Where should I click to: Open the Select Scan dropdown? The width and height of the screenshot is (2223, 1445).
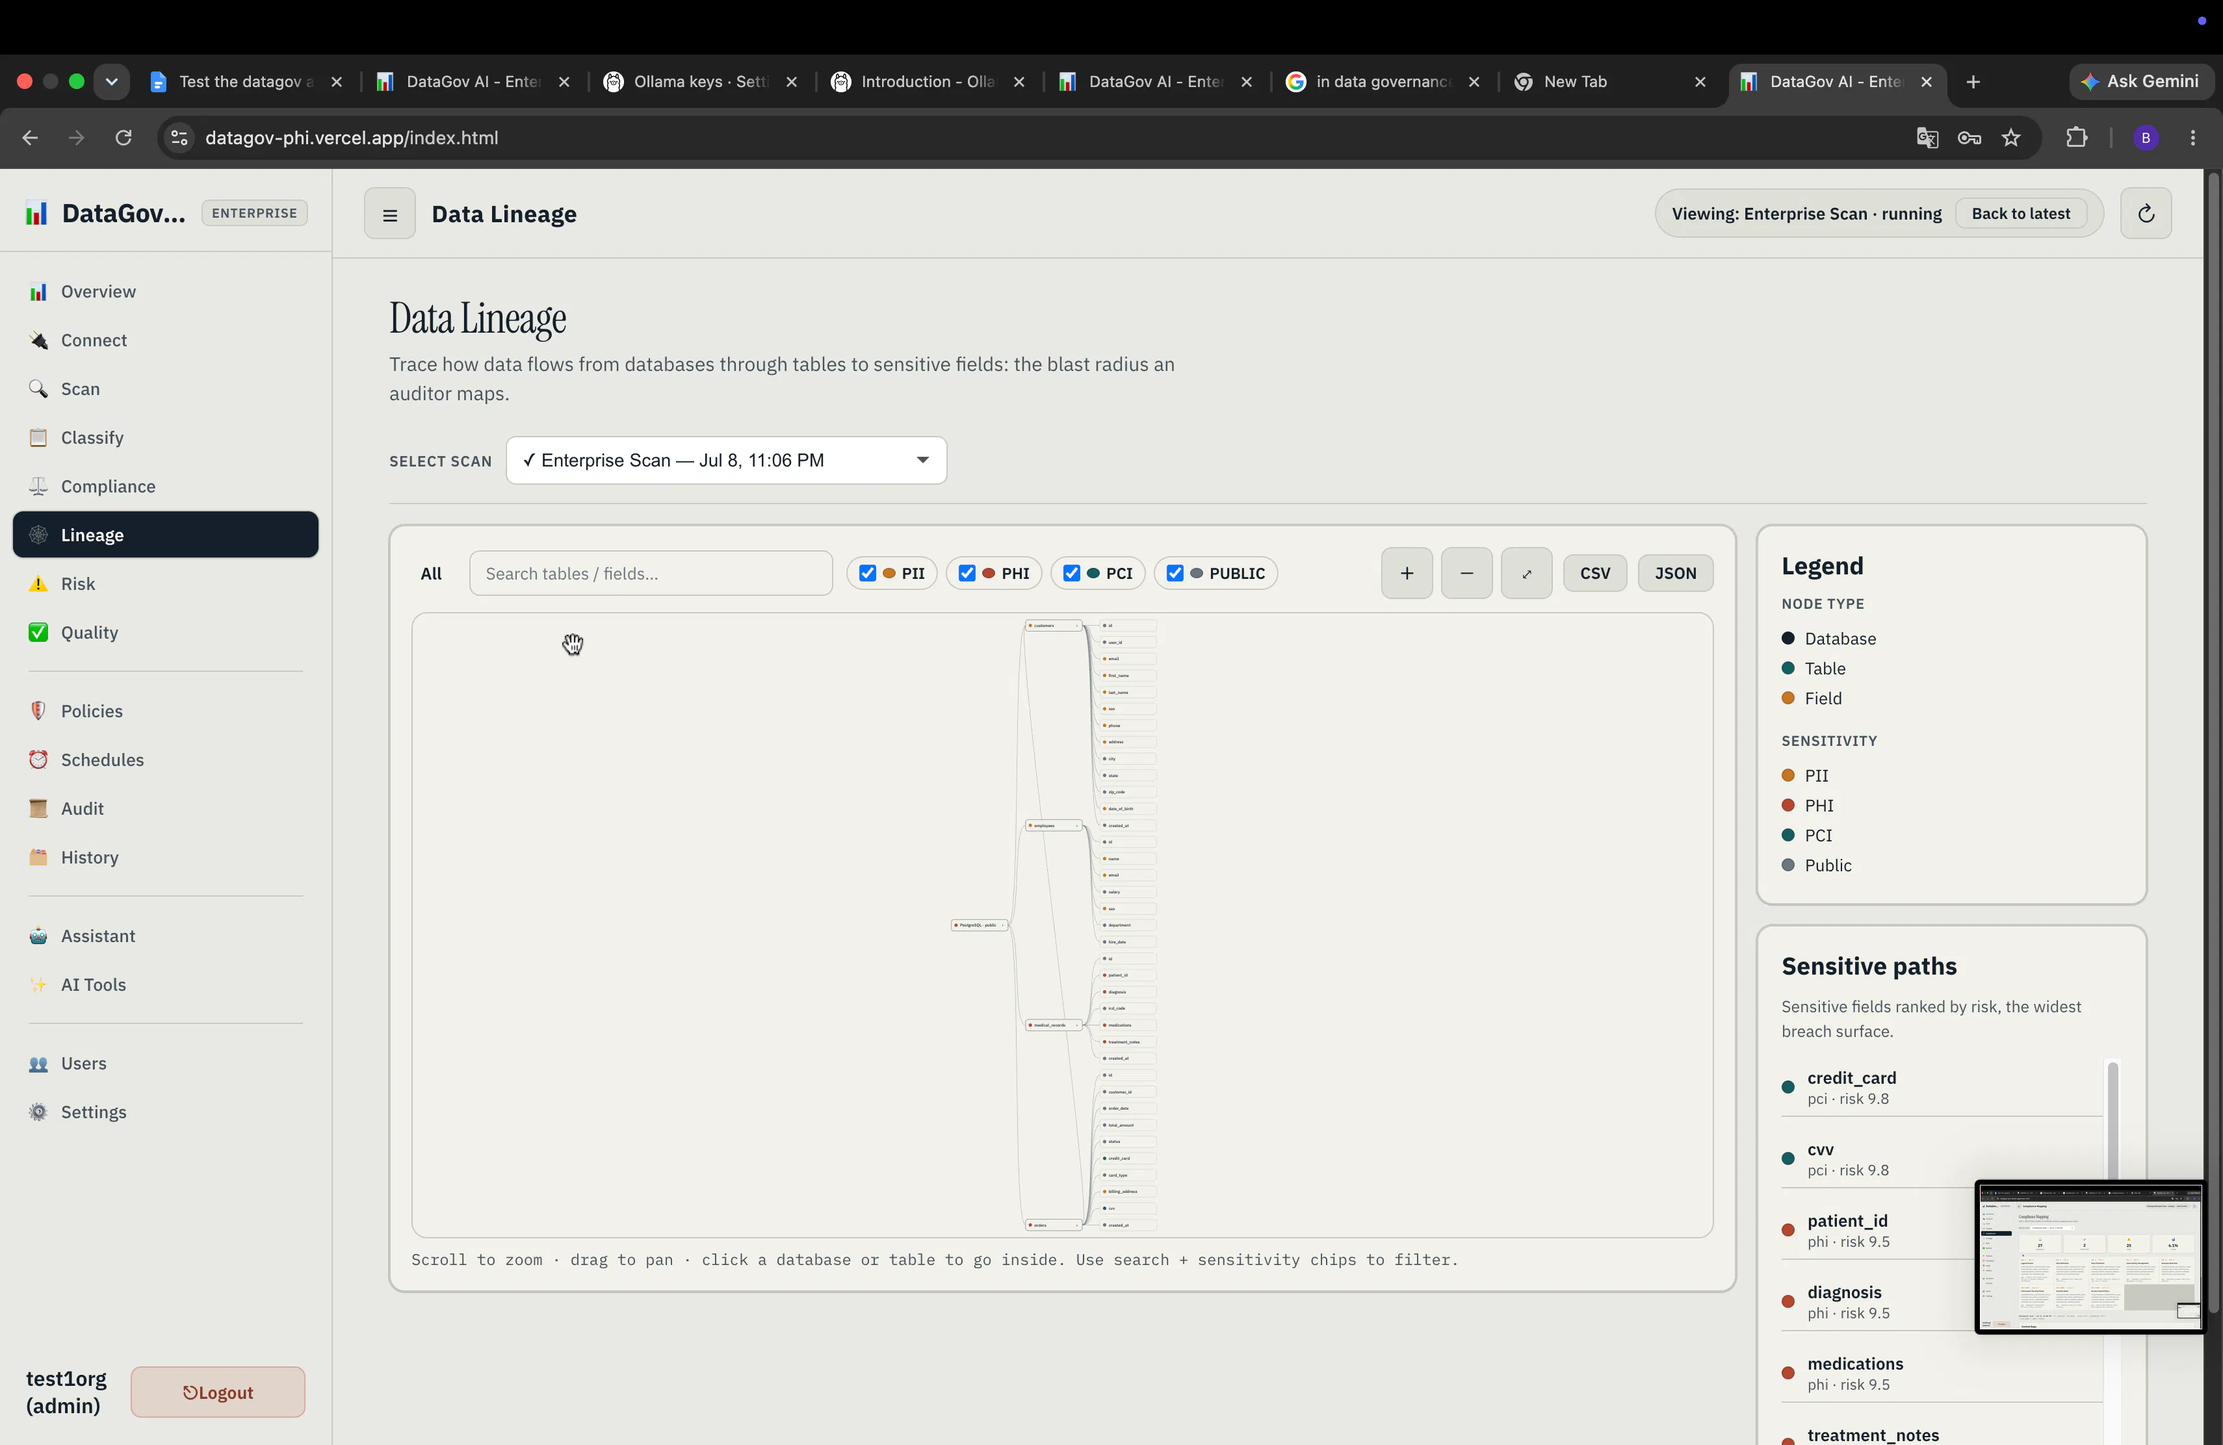click(x=726, y=460)
